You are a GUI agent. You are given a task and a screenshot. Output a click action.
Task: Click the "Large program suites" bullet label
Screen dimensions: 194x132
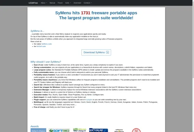(42, 70)
